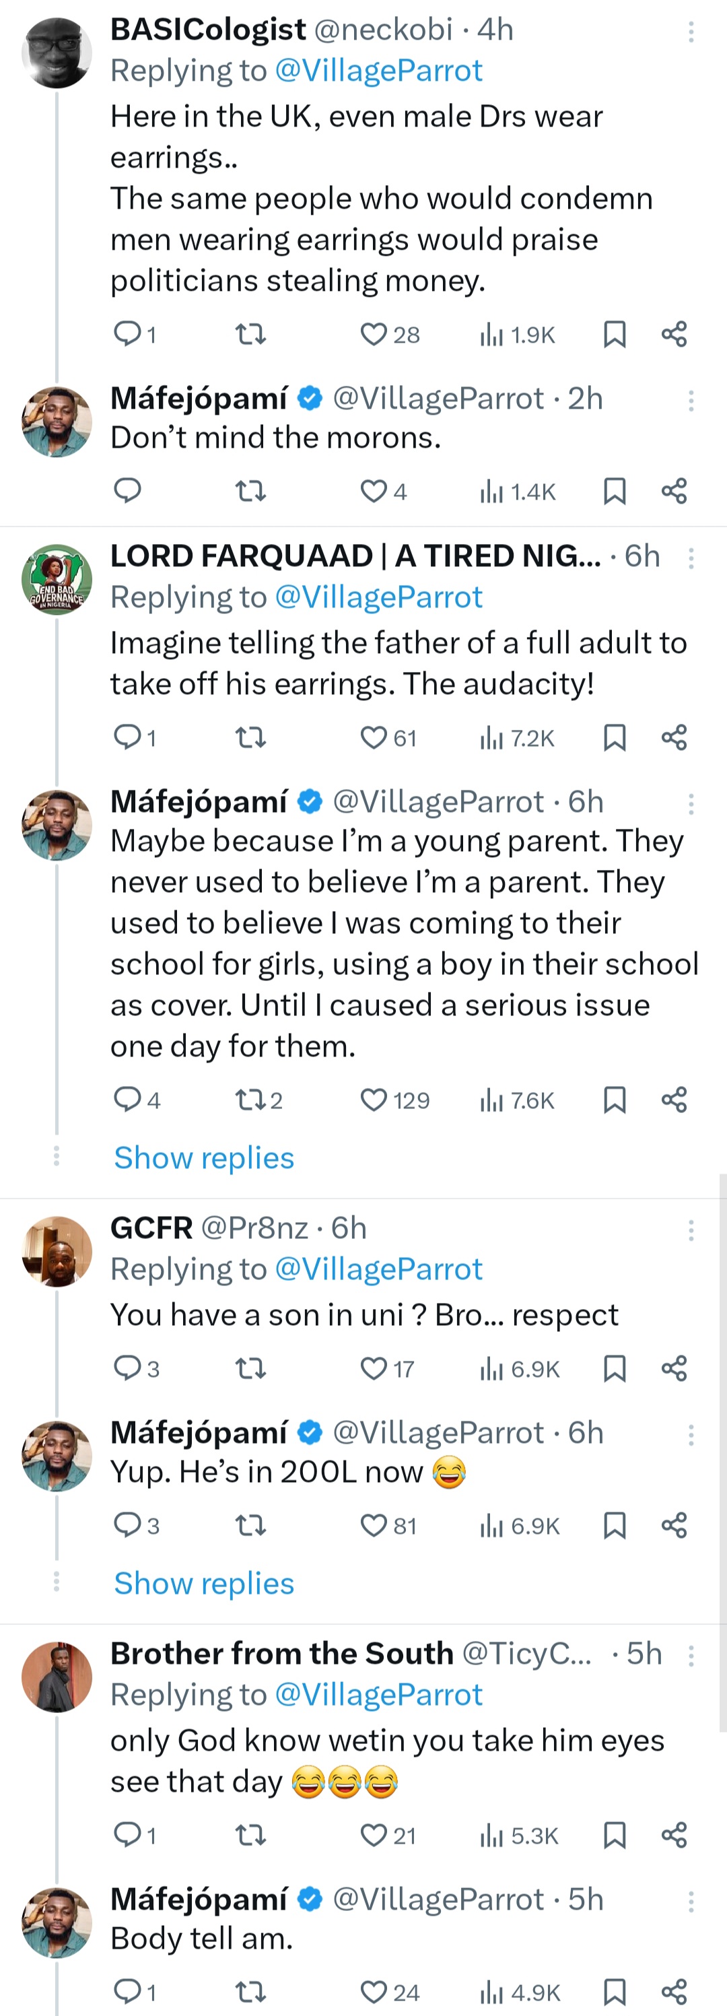Like BASICologist's tweet about UK doctors
This screenshot has width=727, height=2016.
click(x=374, y=335)
